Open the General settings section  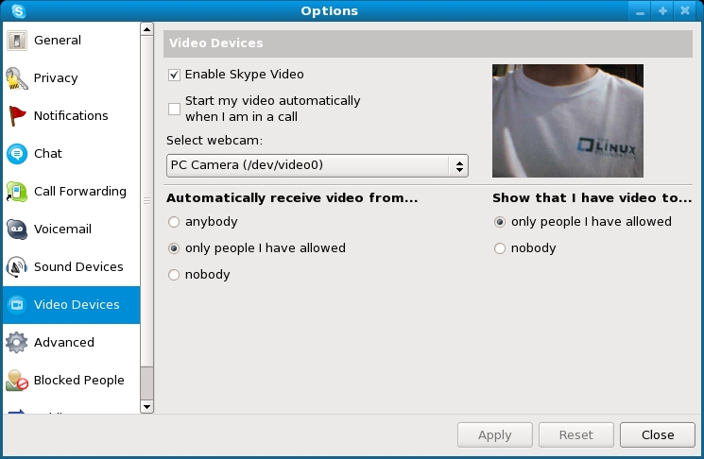72,41
